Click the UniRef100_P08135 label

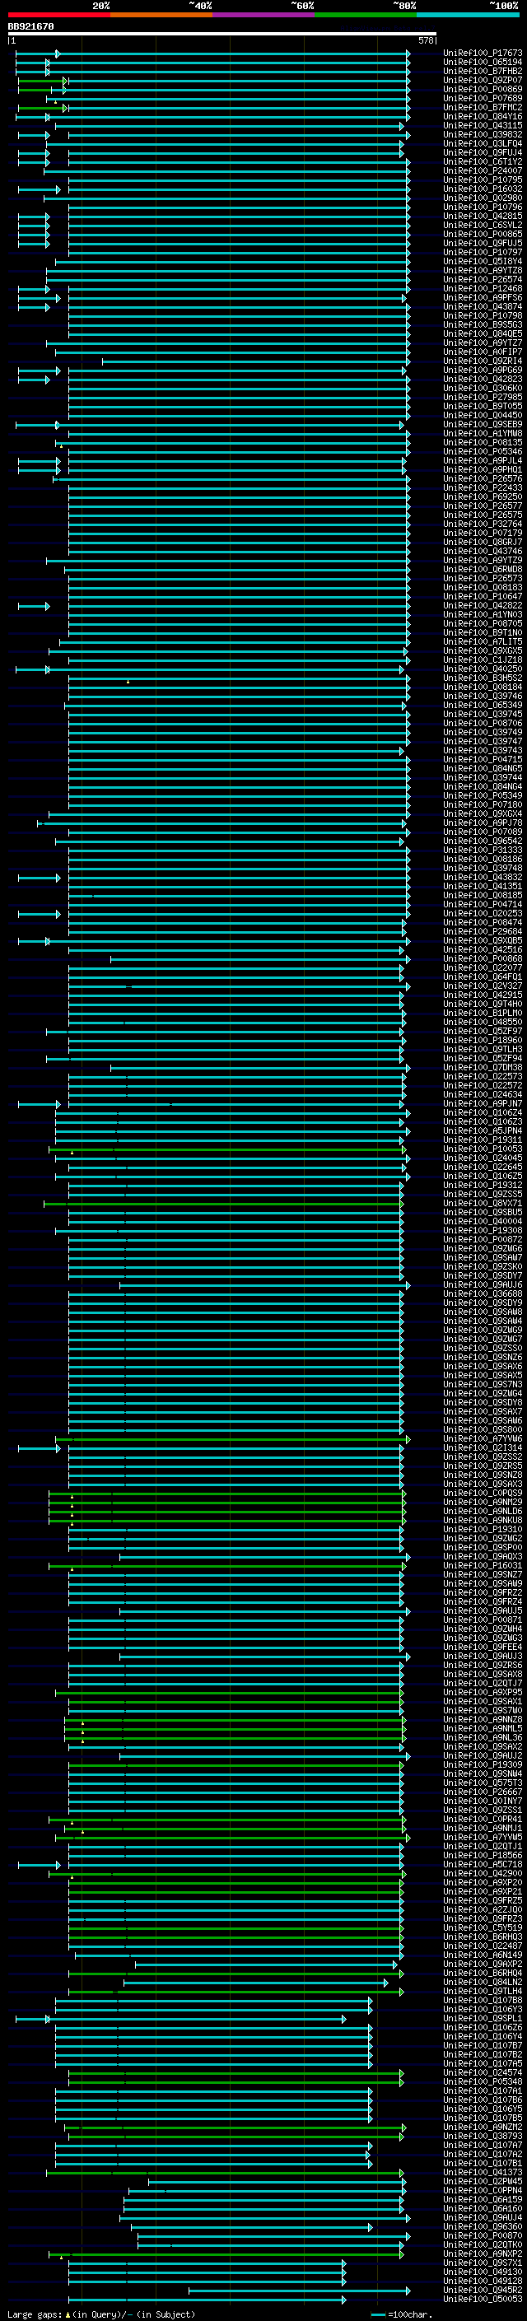click(482, 442)
